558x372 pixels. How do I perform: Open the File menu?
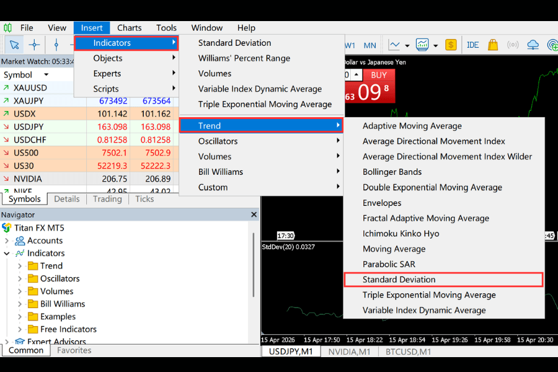pyautogui.click(x=27, y=28)
